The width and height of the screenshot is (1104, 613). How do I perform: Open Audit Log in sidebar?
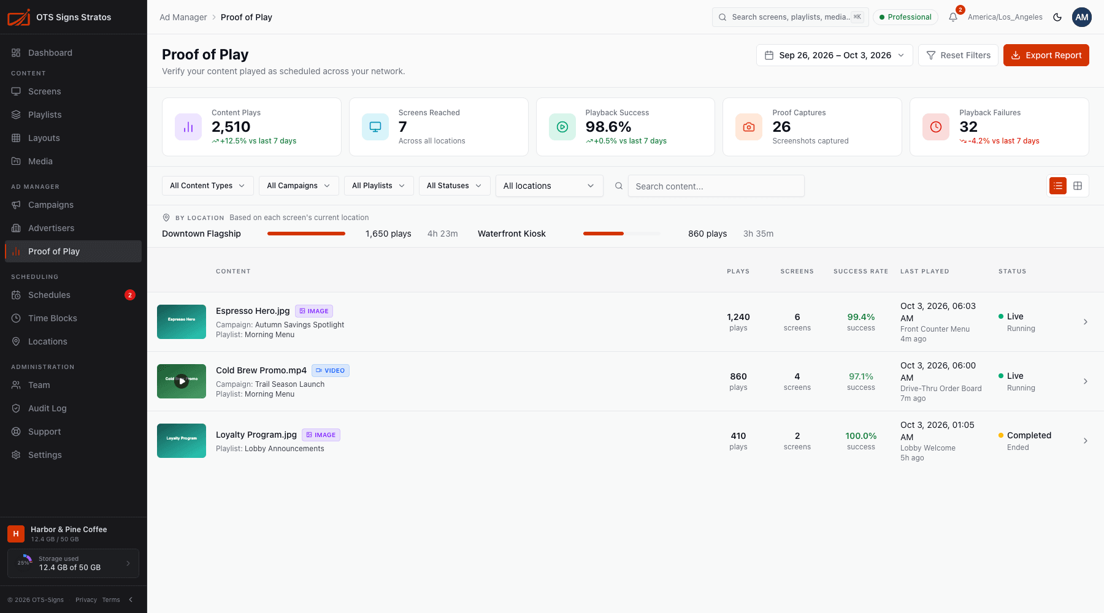point(74,408)
